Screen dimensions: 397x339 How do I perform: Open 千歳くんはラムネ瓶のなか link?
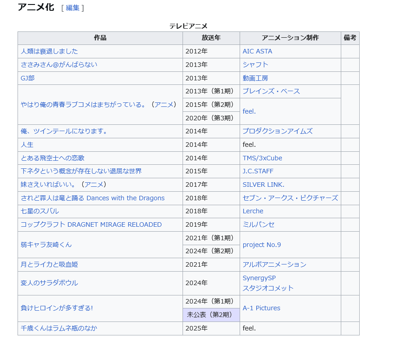(58, 328)
